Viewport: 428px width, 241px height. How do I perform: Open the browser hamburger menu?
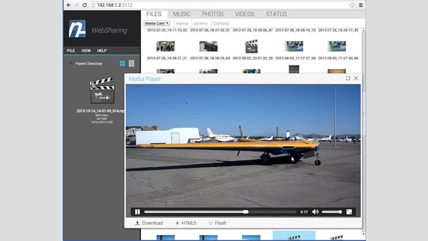point(361,5)
